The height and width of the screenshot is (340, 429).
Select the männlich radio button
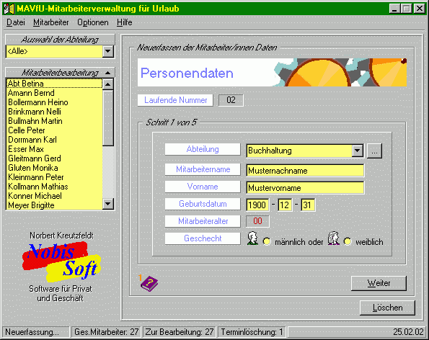(267, 241)
